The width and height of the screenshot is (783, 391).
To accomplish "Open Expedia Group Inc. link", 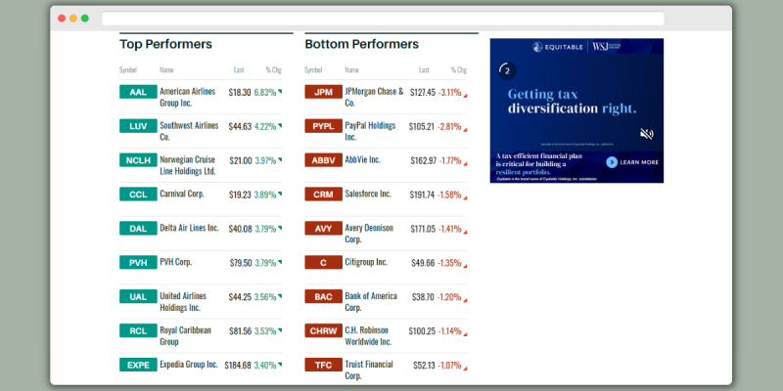I will (189, 364).
